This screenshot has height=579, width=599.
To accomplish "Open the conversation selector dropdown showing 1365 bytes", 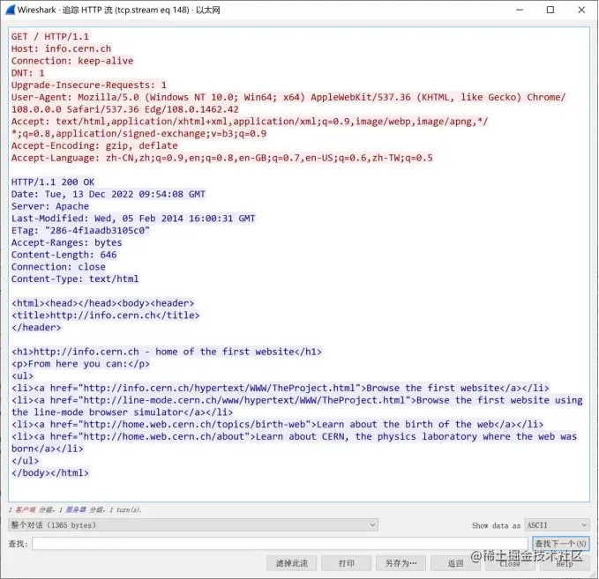I will pyautogui.click(x=193, y=525).
